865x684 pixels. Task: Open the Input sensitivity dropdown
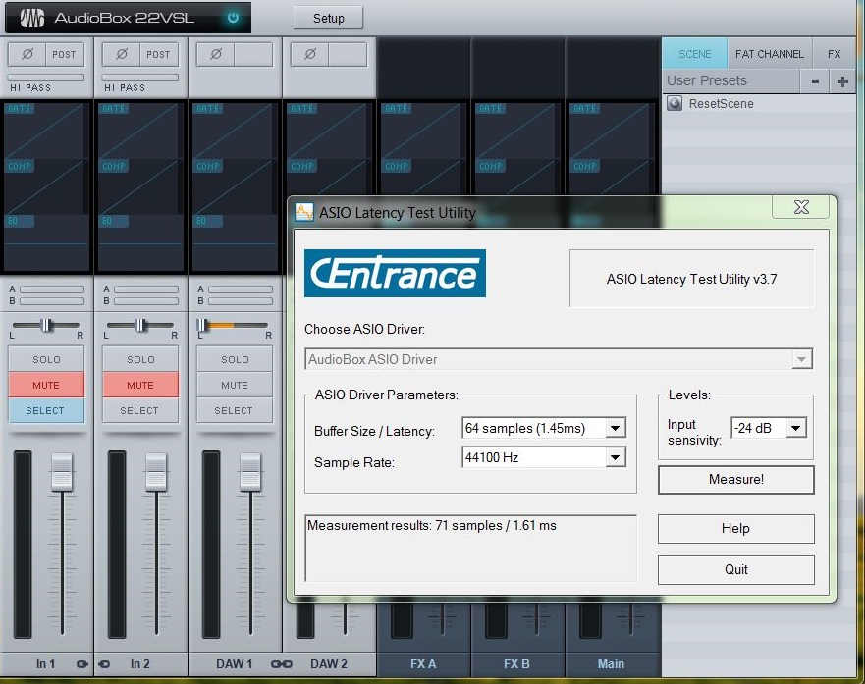795,428
